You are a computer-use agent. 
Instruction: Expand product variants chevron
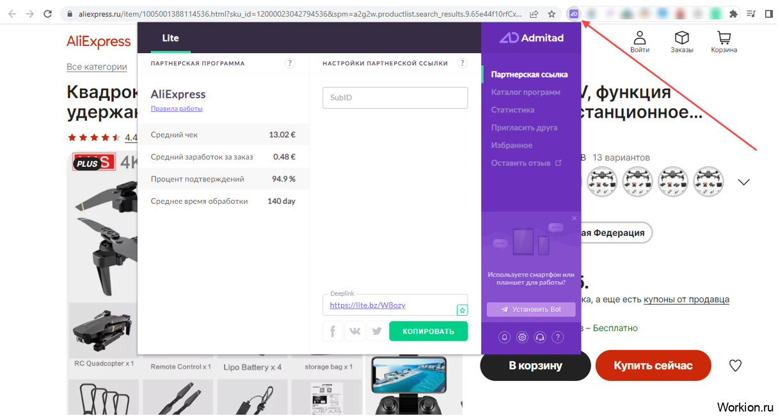(x=743, y=182)
